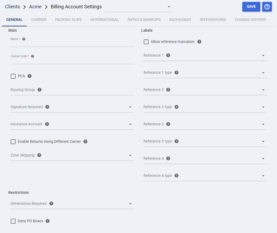Click the Reference 2 help icon
277x233 pixels.
168,90
